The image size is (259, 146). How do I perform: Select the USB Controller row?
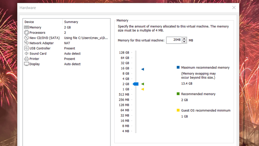click(66, 48)
